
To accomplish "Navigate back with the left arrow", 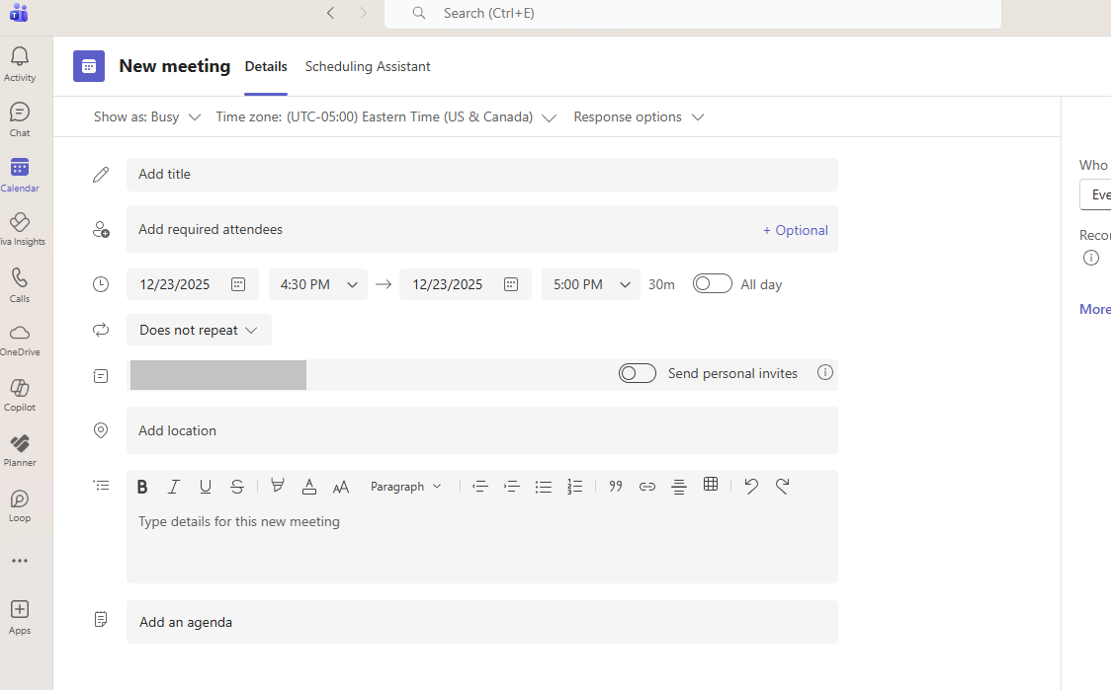I will (331, 13).
